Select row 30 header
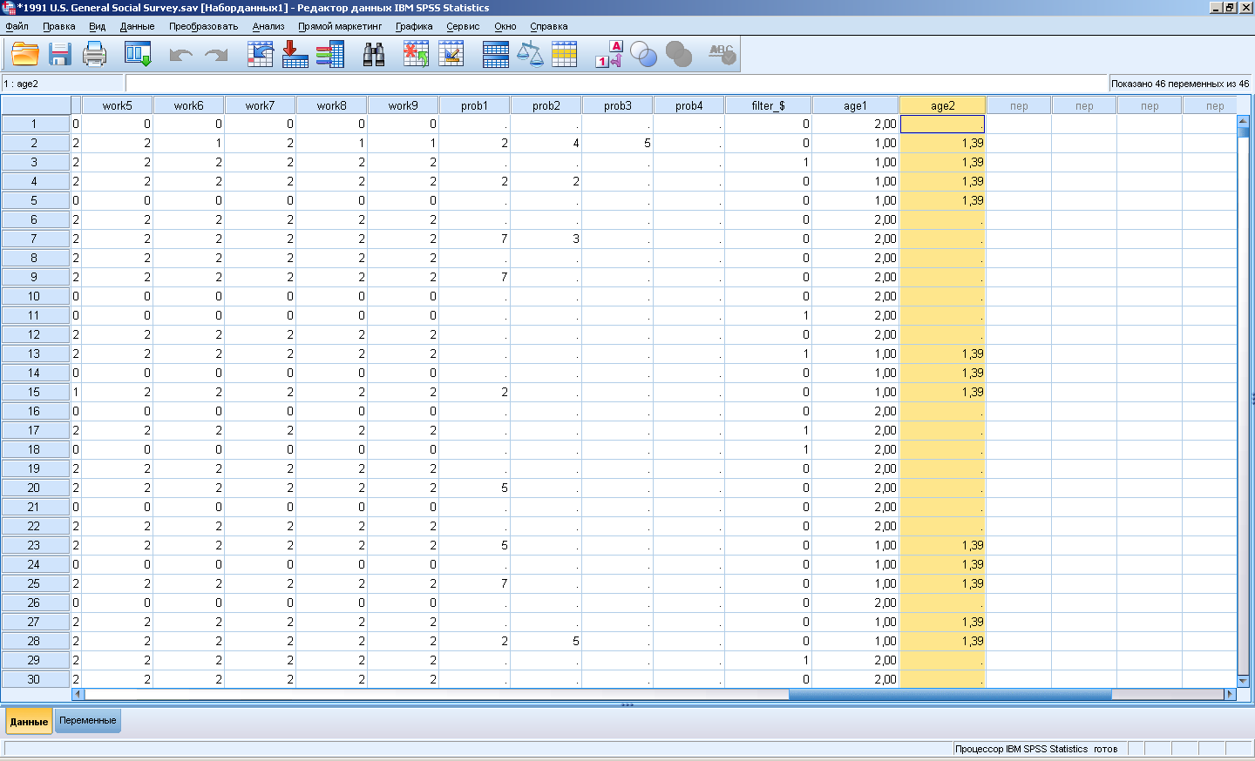 (x=34, y=679)
